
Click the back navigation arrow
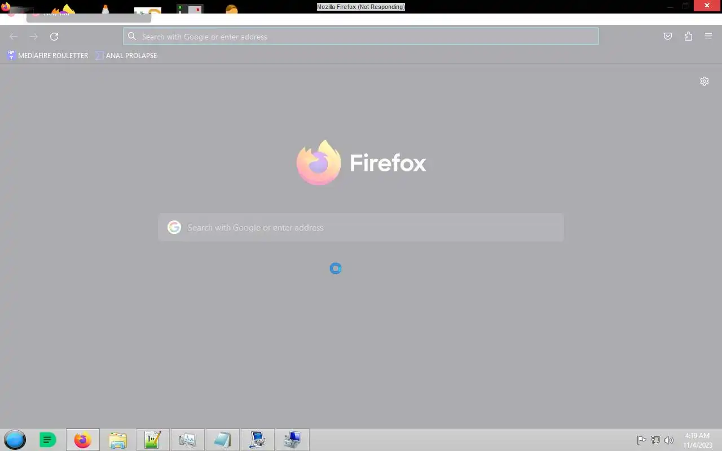14,37
